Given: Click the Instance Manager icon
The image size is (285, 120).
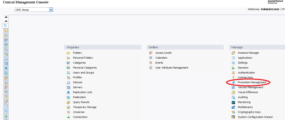Looking at the screenshot, I should pos(233,53).
